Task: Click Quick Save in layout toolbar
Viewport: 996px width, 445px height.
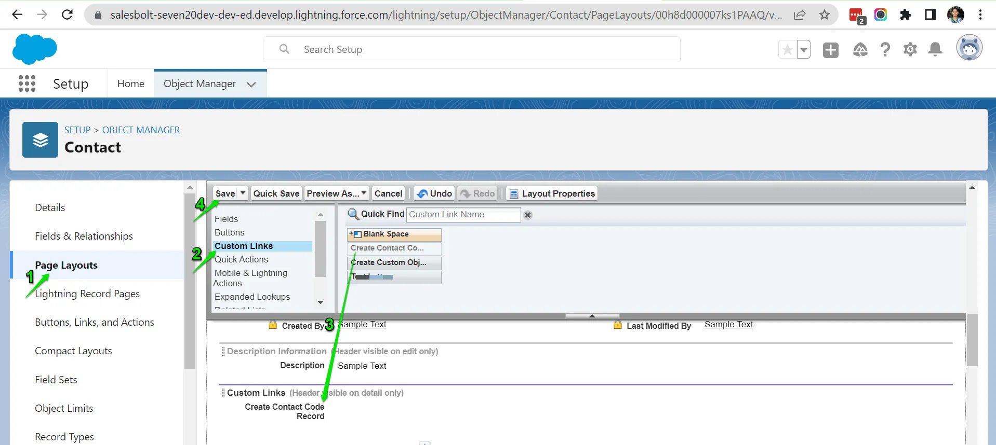Action: [276, 193]
